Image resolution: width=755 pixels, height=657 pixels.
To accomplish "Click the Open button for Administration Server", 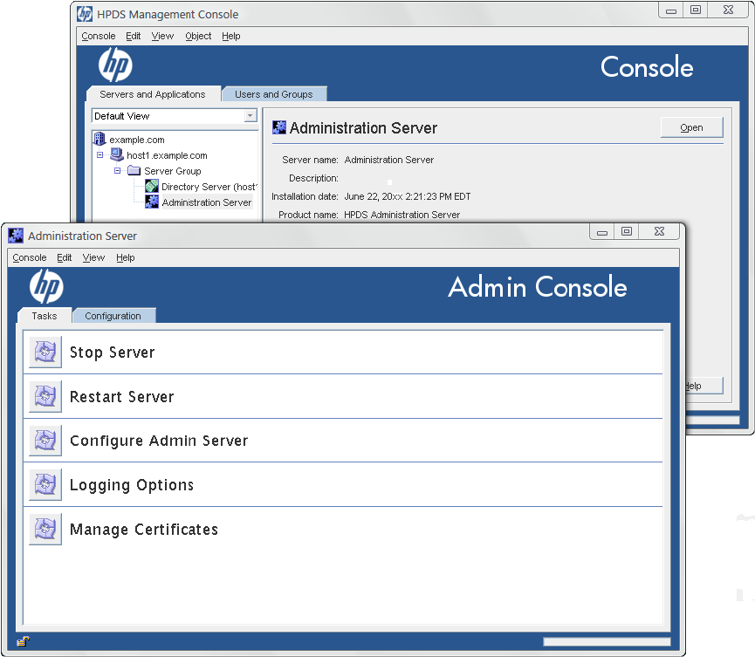I will coord(691,127).
